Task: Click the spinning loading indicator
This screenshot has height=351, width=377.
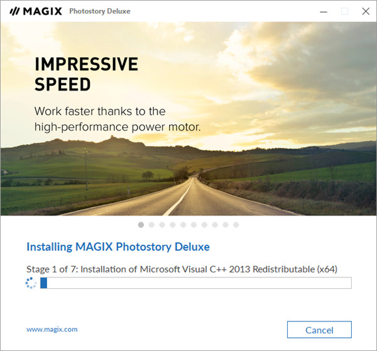Action: click(31, 283)
